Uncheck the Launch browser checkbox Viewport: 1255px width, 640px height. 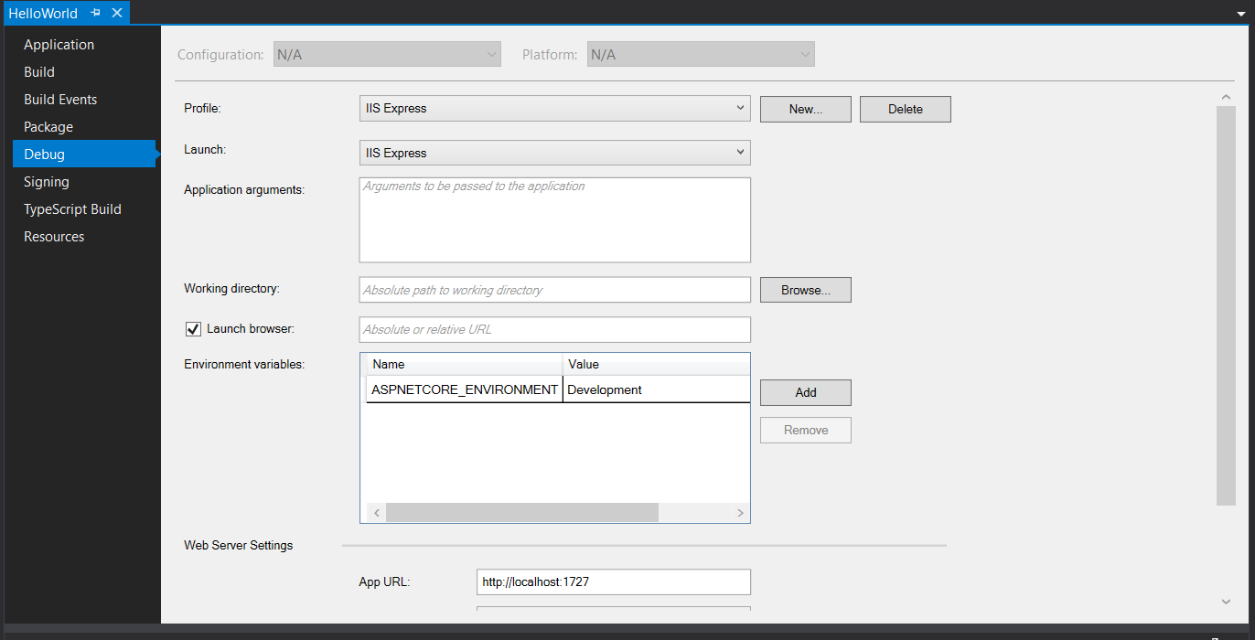(x=193, y=329)
